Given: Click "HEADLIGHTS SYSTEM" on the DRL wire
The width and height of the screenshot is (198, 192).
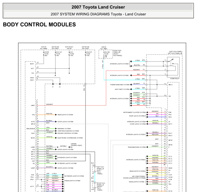Looking at the screenshot, I should coord(65,115).
